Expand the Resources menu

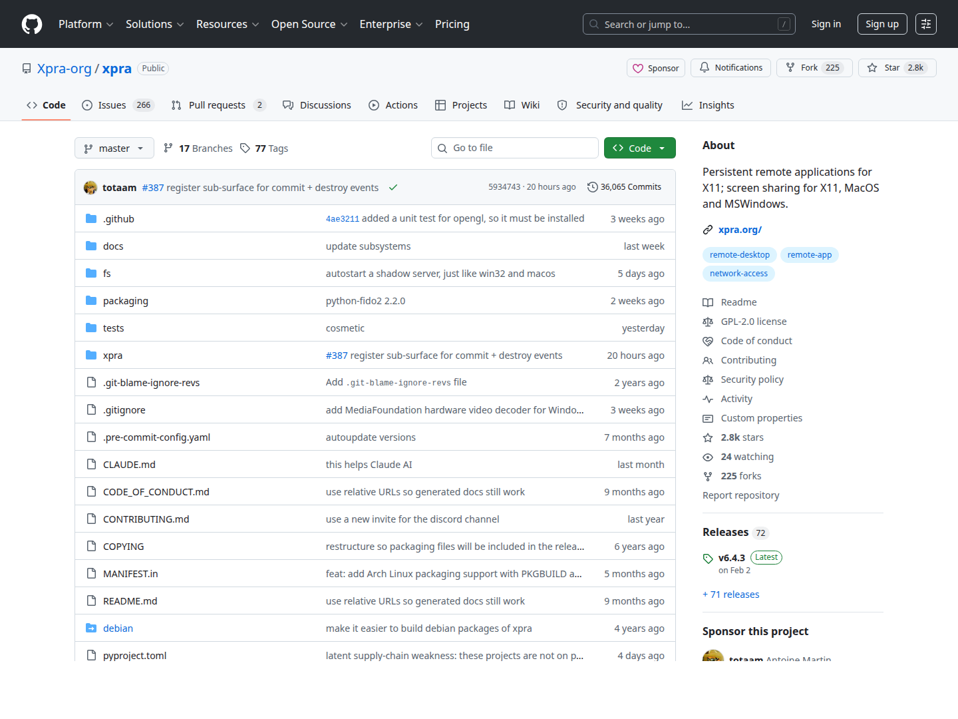click(228, 24)
